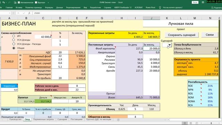Viewport: 222px width, 125px height.
Task: Open the ABBYY FineReader 12 tab
Action: click(x=123, y=8)
